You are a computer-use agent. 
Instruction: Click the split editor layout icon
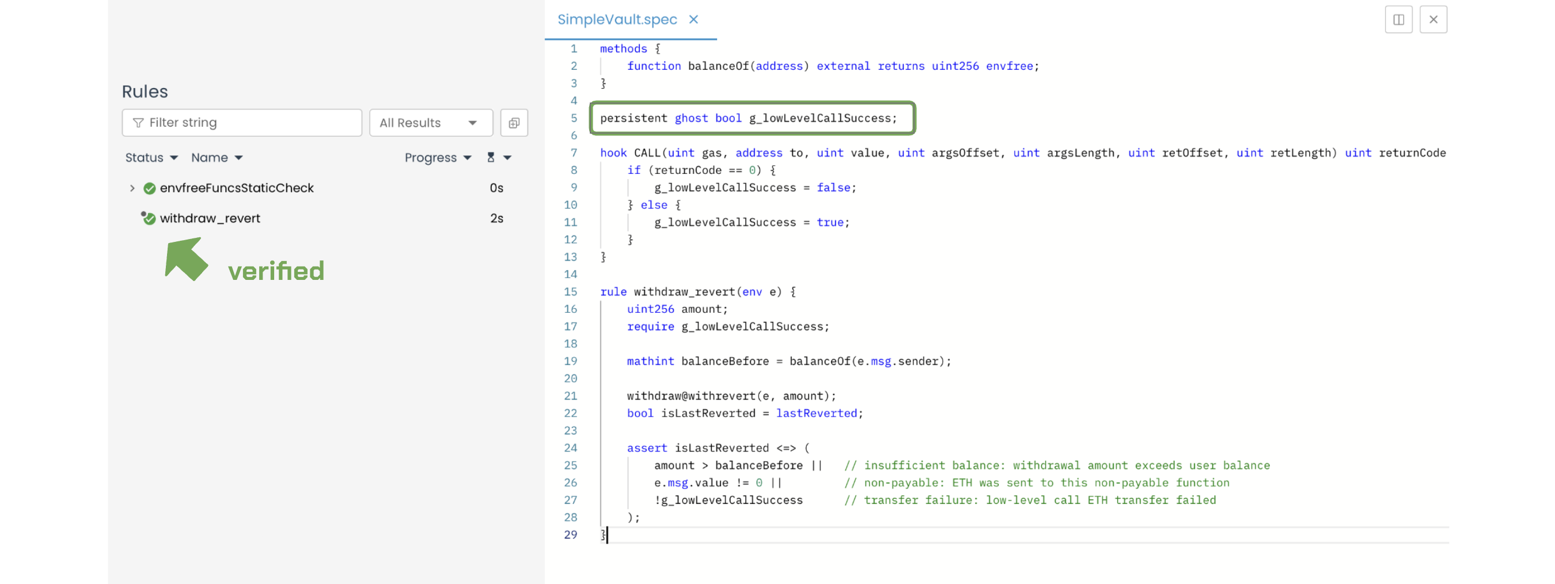coord(1398,20)
